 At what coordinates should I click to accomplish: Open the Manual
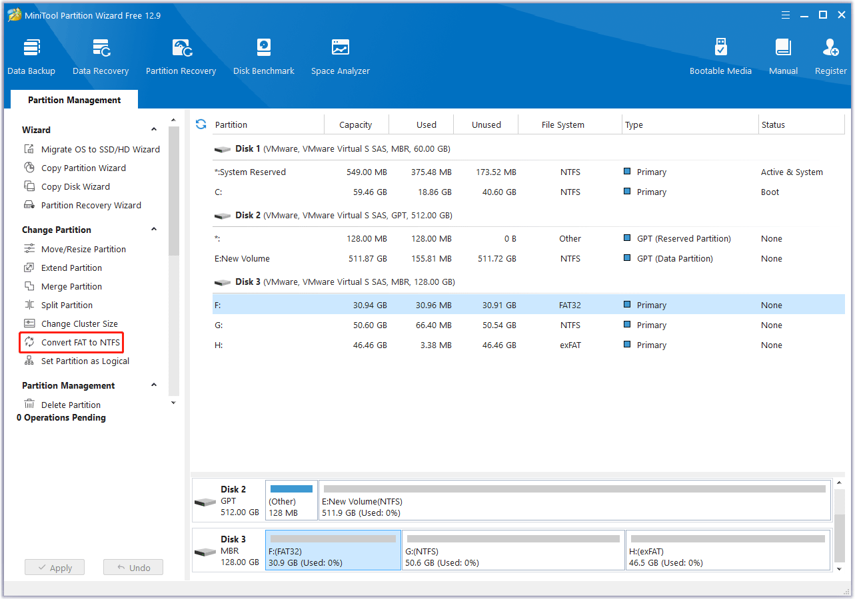[783, 57]
